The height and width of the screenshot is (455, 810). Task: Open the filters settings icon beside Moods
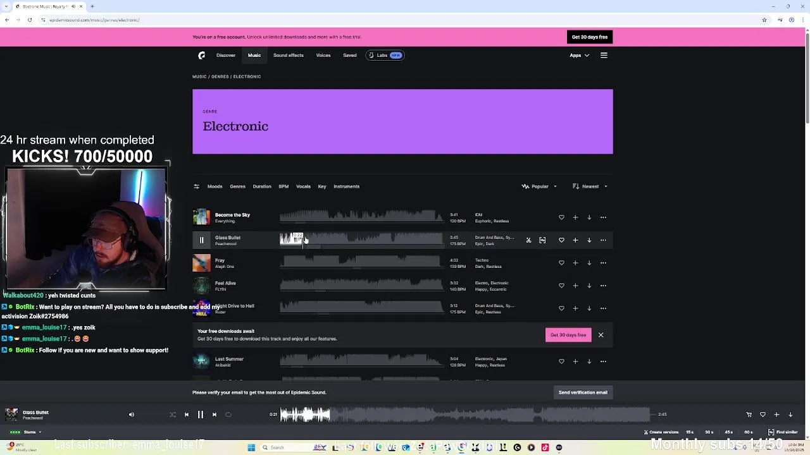point(196,186)
